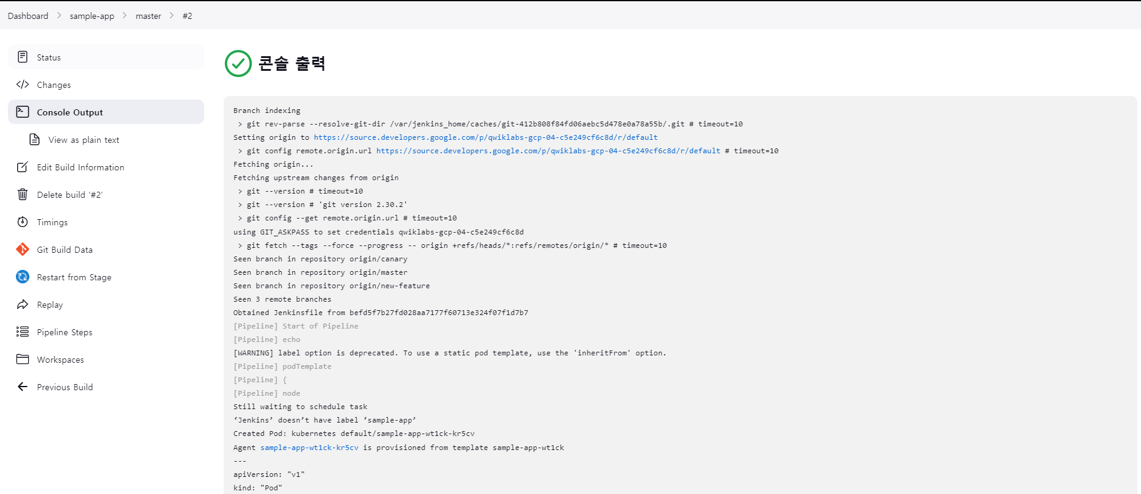This screenshot has width=1141, height=494.
Task: Open repo URL in 'Setting origin to' line
Action: pyautogui.click(x=486, y=137)
